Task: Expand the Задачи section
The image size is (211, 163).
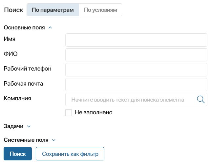Action: point(29,126)
